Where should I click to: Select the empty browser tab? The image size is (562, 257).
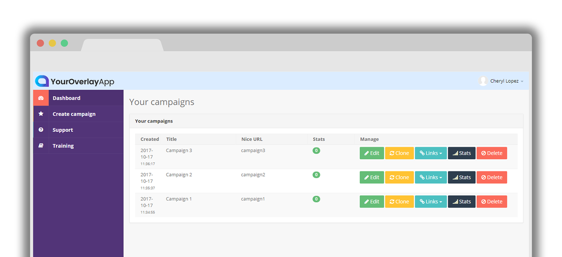[x=122, y=45]
